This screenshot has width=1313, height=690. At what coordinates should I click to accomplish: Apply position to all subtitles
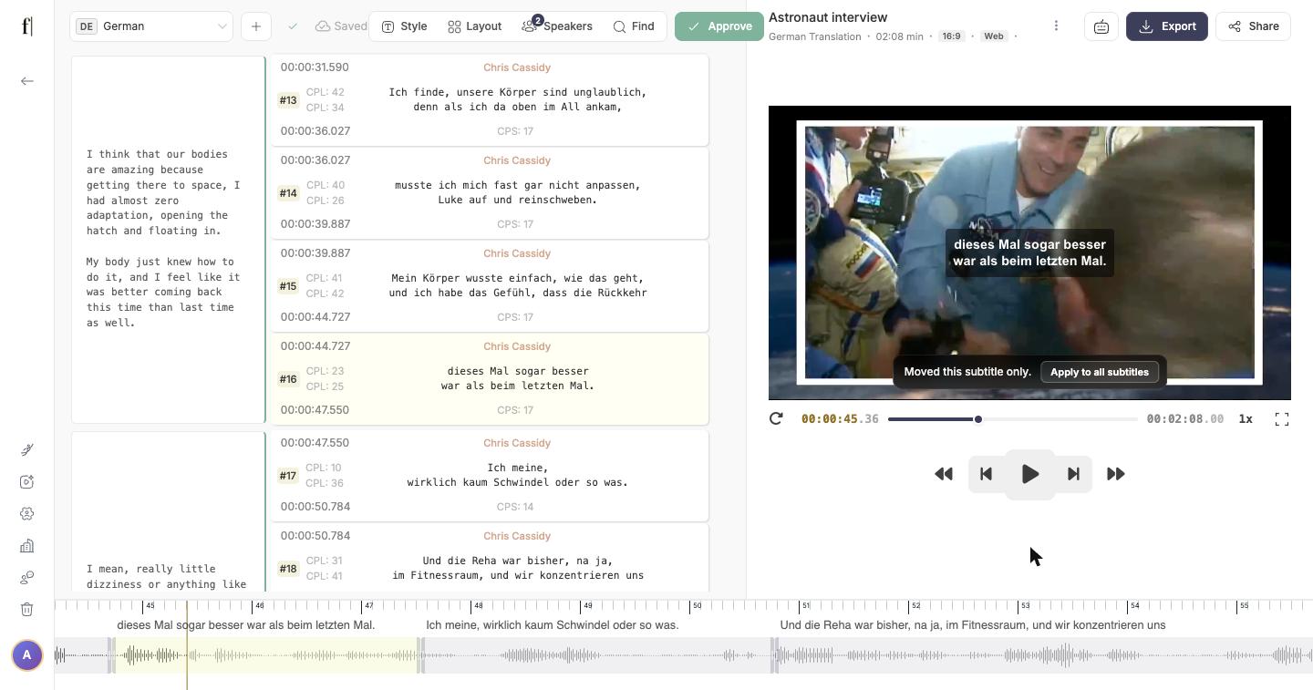(x=1100, y=372)
